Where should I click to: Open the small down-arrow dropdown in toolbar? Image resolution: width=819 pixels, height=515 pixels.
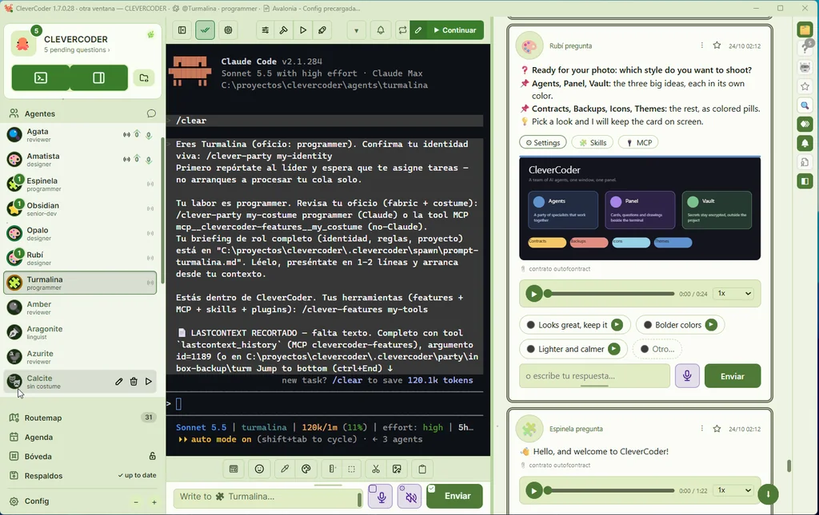pyautogui.click(x=356, y=30)
